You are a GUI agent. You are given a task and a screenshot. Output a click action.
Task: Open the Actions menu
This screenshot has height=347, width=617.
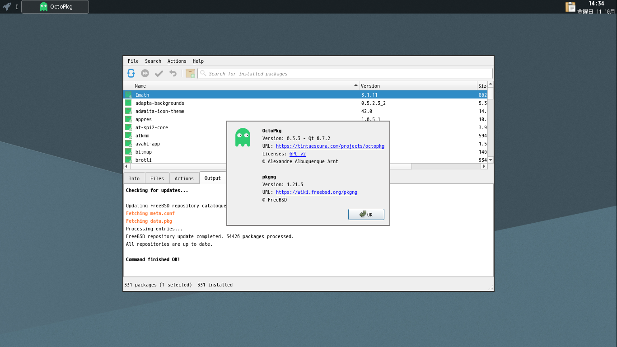[177, 61]
